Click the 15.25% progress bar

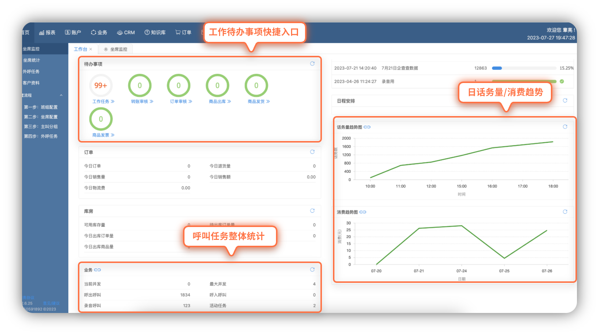coord(524,68)
